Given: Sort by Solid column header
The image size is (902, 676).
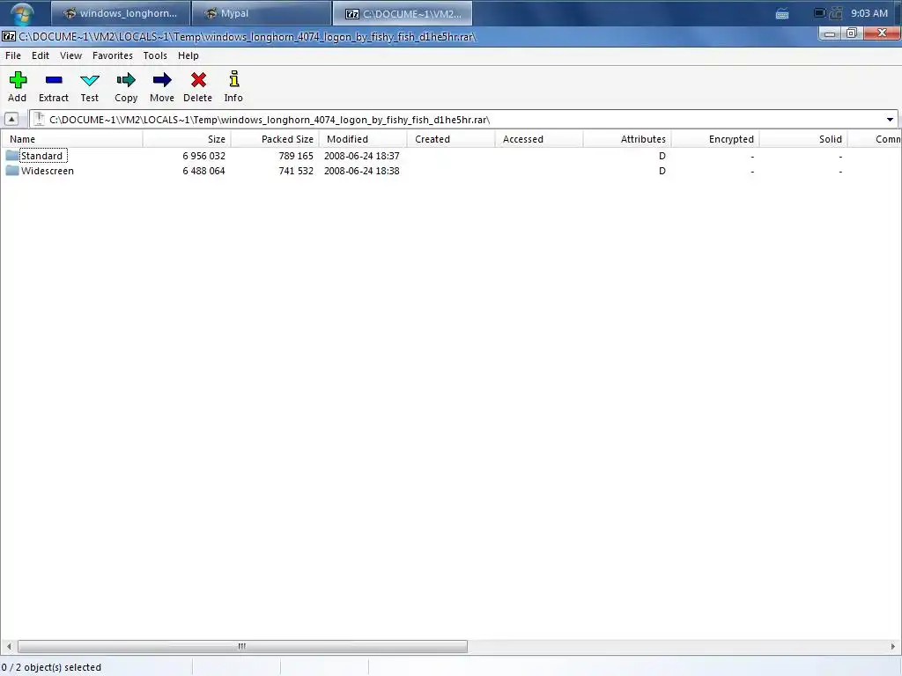Looking at the screenshot, I should click(x=803, y=139).
